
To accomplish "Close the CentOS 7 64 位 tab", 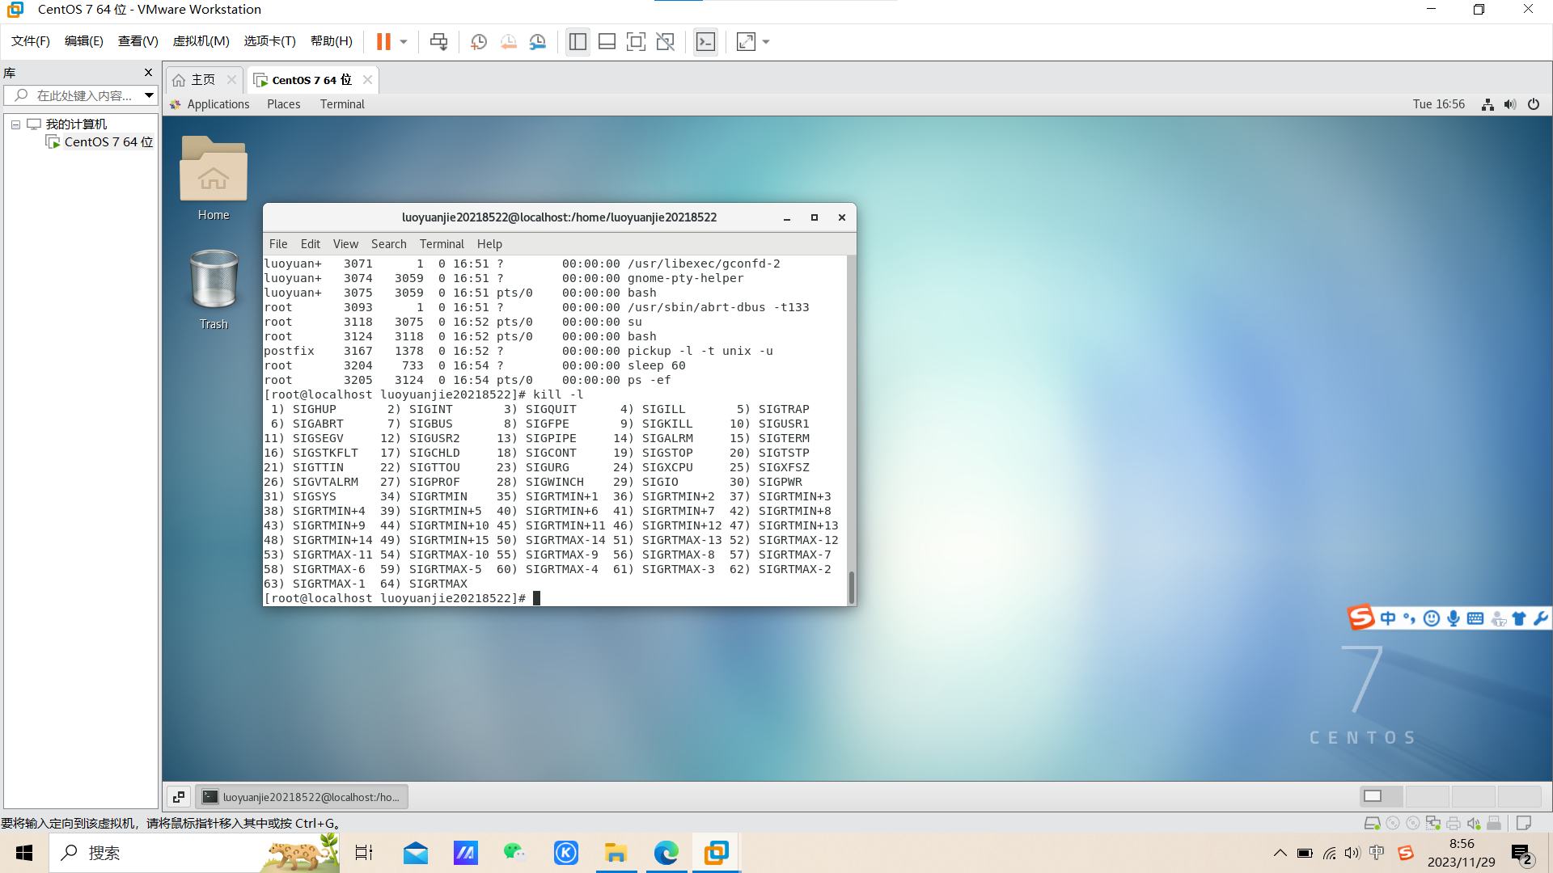I will click(x=367, y=79).
